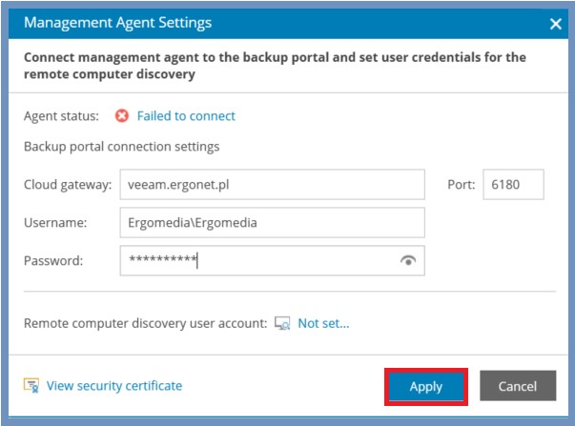Open the Not set... discovery account link
The height and width of the screenshot is (426, 575).
pyautogui.click(x=323, y=323)
